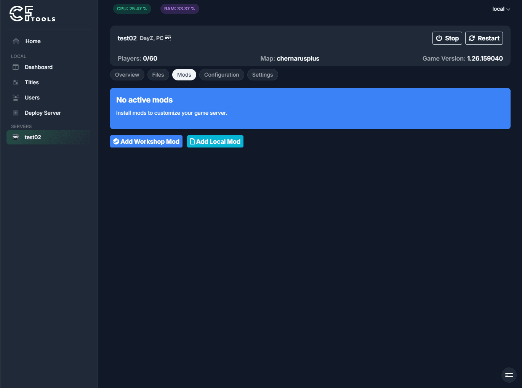
Task: Open the Configuration tab
Action: point(222,75)
